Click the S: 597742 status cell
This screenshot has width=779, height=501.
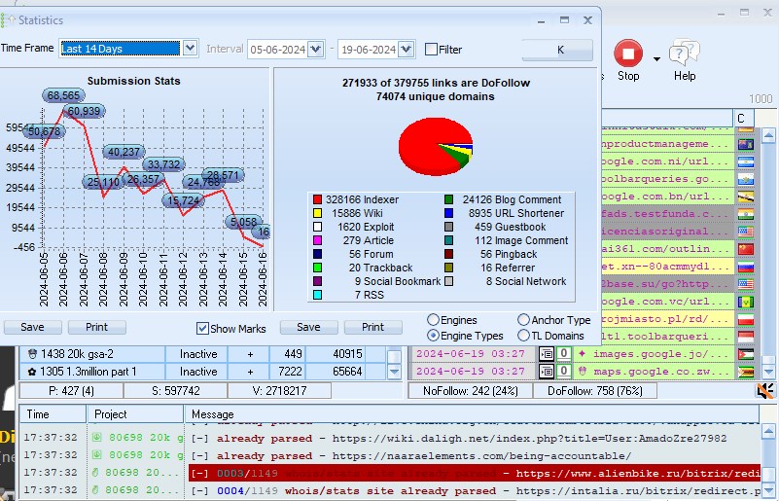pyautogui.click(x=175, y=391)
